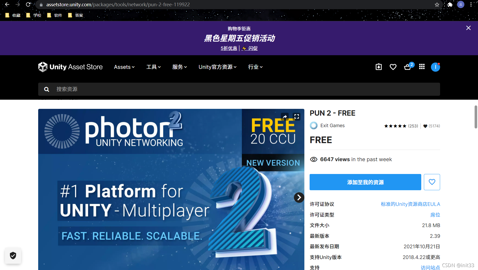Open browser three-dot menu
478x270 pixels.
471,4
